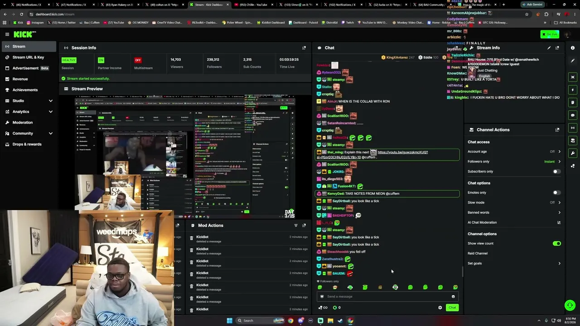Open the info icon in right rail
Viewport: 580px width, 326px height.
pos(573,48)
